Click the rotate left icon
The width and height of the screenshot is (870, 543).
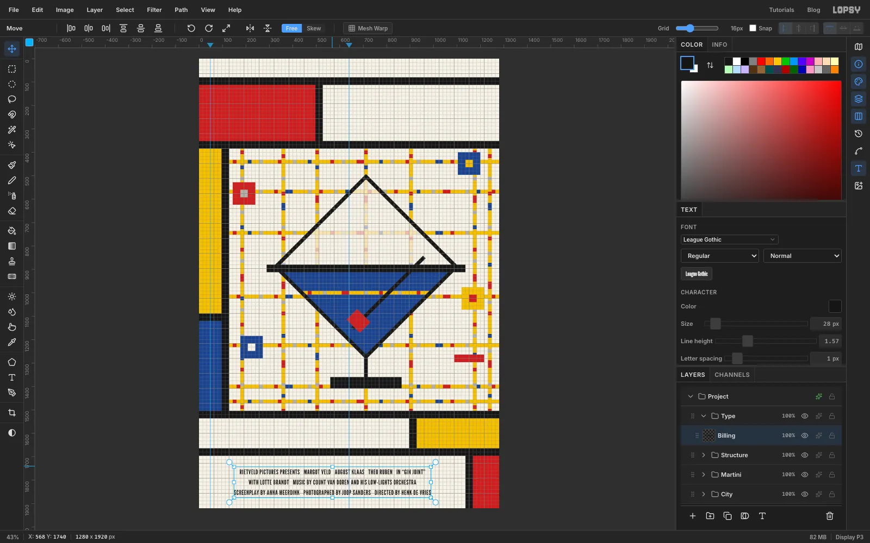coord(191,28)
